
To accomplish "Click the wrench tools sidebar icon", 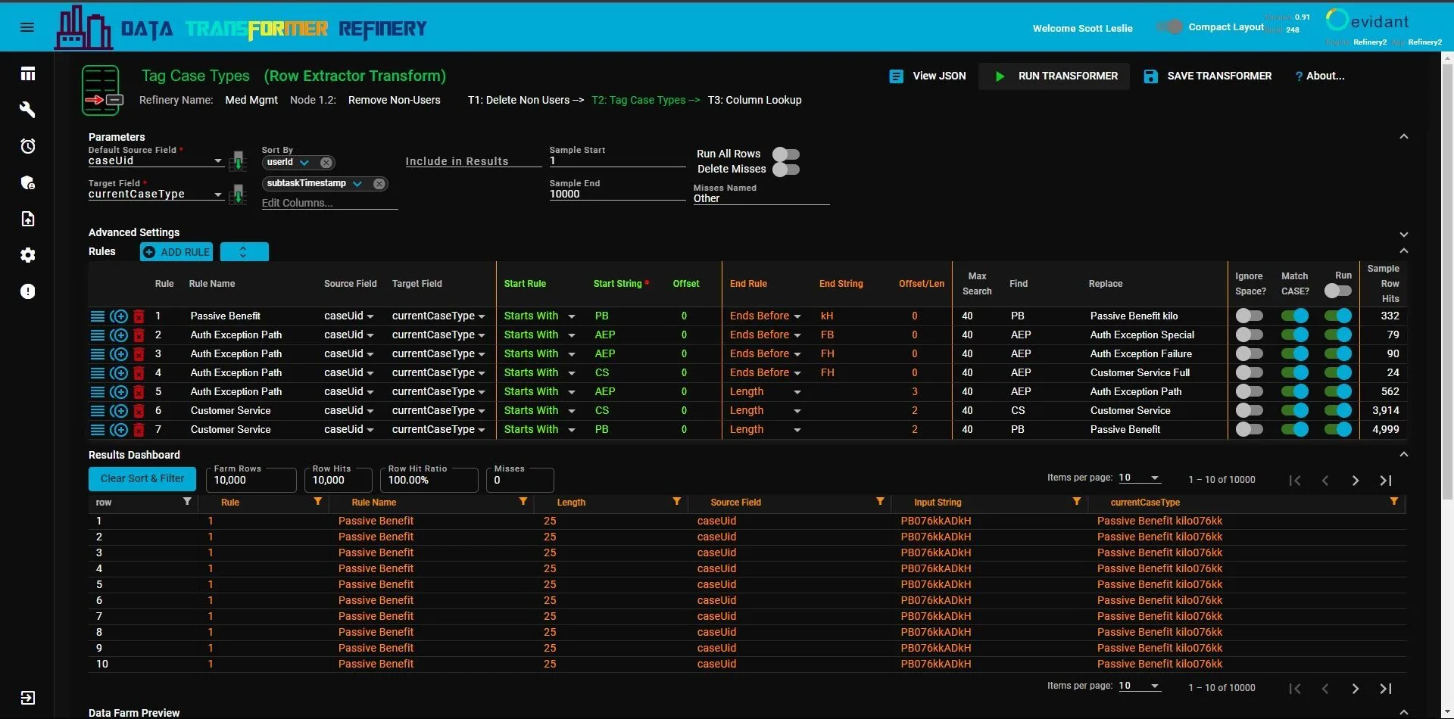I will (x=27, y=110).
